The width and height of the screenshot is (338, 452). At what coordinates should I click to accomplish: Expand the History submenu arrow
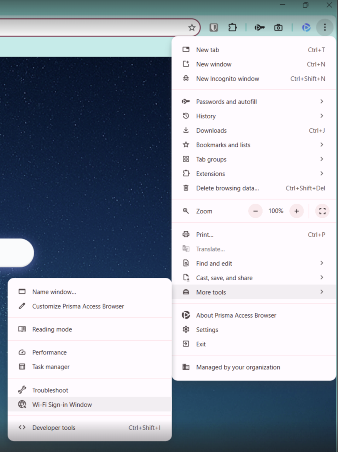click(x=322, y=116)
